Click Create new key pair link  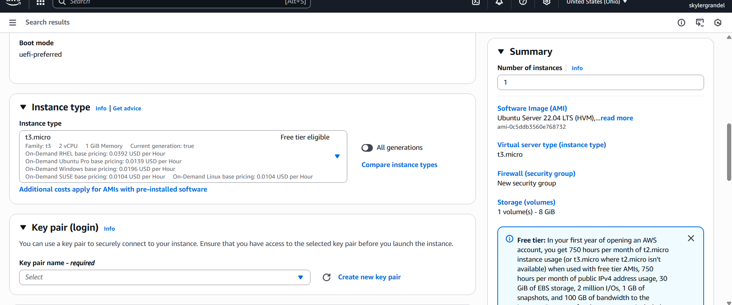click(369, 277)
